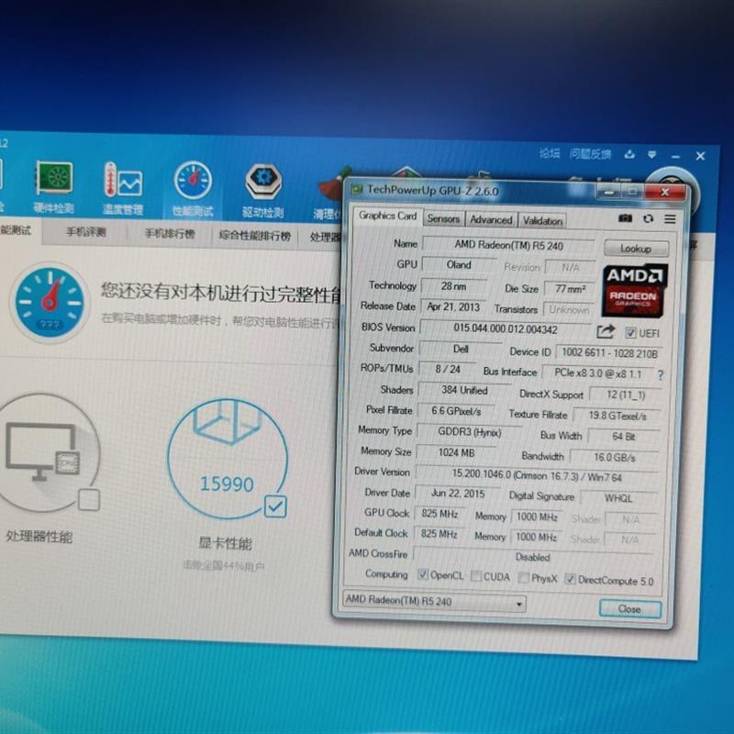Toggle UEFI checkbox

click(630, 333)
